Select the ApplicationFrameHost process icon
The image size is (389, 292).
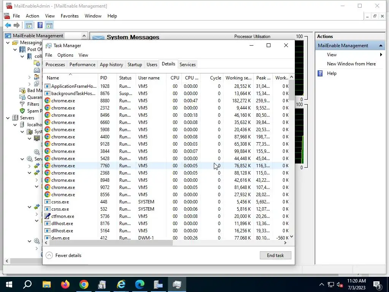point(47,86)
